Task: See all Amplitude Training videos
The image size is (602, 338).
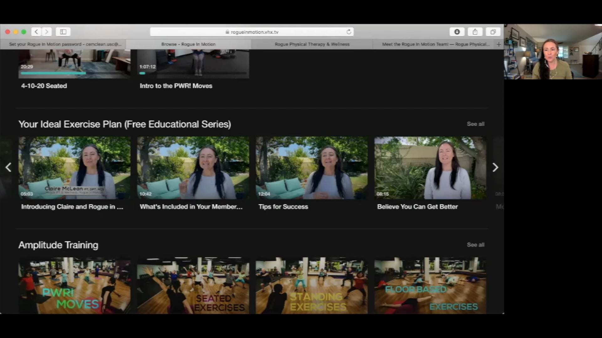Action: coord(475,245)
